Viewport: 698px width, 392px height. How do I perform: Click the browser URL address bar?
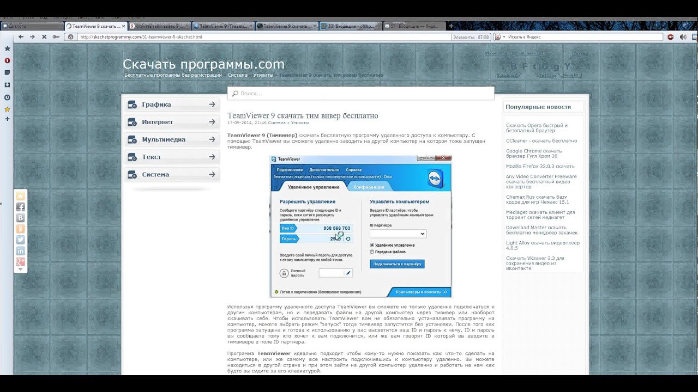pos(264,37)
